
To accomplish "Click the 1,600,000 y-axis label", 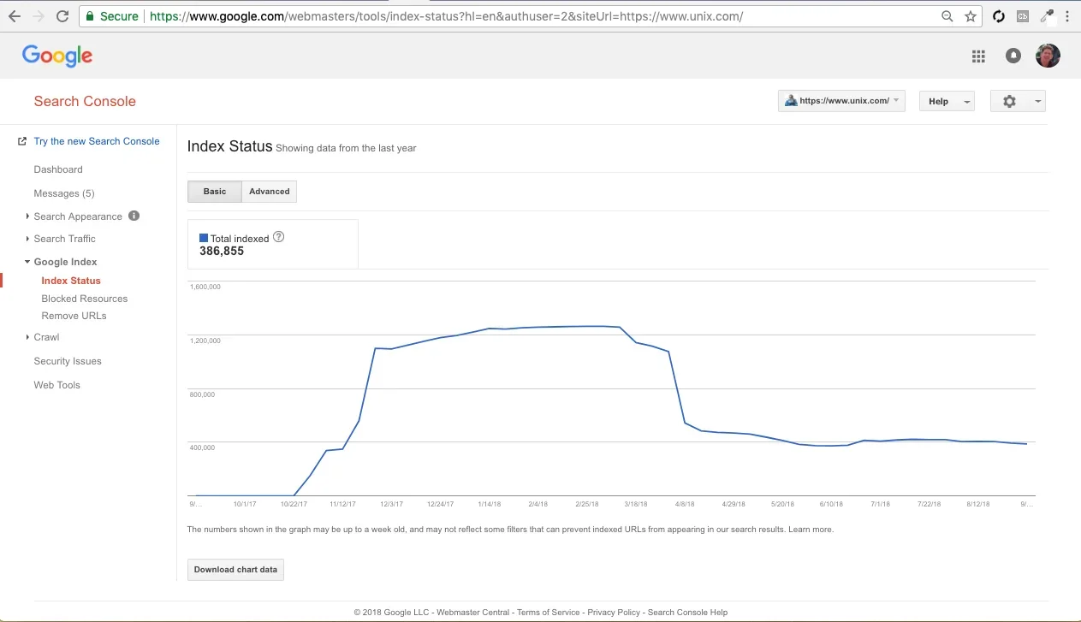I will tap(205, 287).
